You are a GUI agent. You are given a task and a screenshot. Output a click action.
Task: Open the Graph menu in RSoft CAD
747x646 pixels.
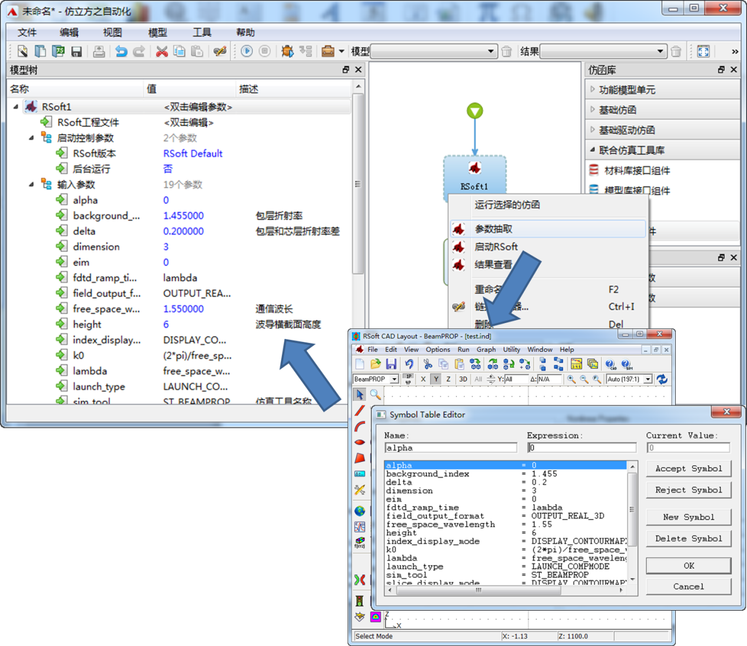point(486,349)
